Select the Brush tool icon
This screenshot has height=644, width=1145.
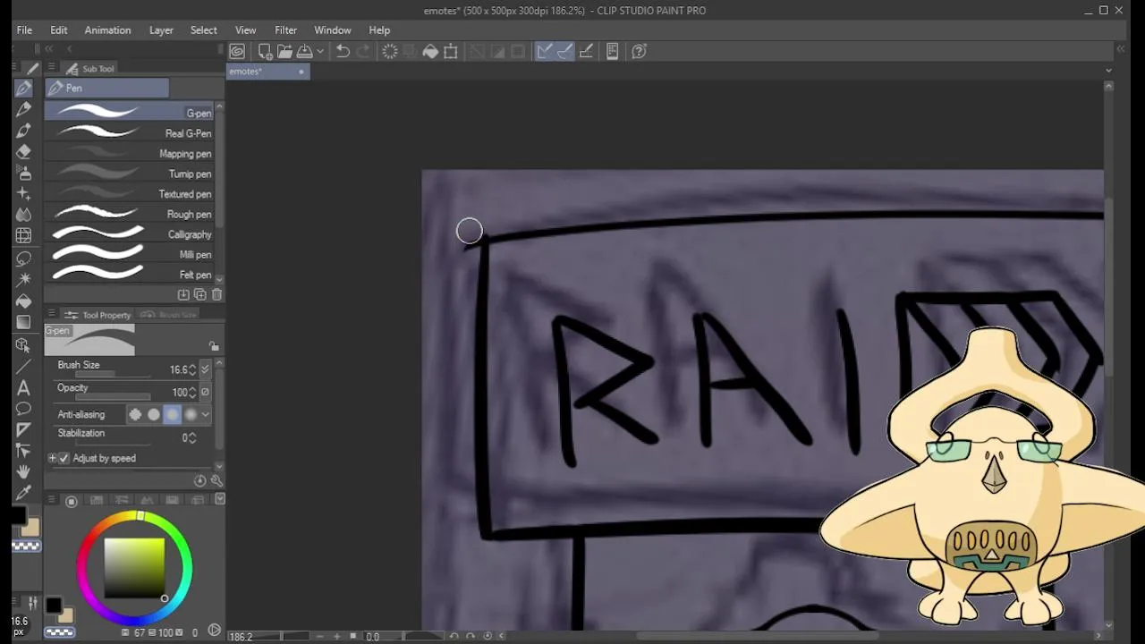24,131
